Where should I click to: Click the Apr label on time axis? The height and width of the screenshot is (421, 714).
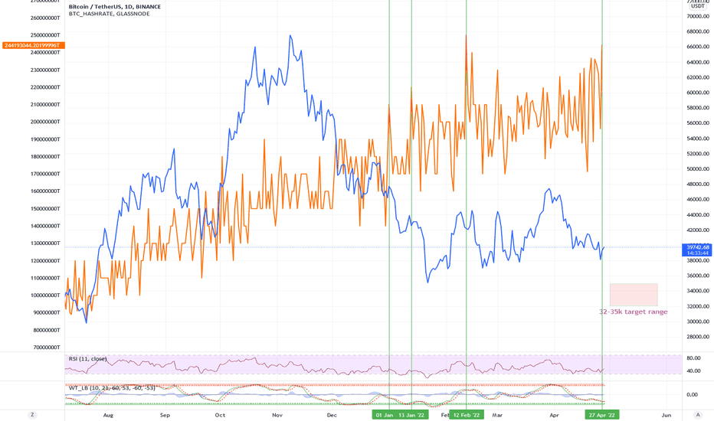point(554,415)
